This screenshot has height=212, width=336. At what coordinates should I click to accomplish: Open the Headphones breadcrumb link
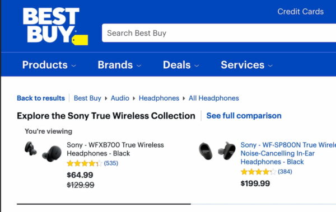pos(159,98)
